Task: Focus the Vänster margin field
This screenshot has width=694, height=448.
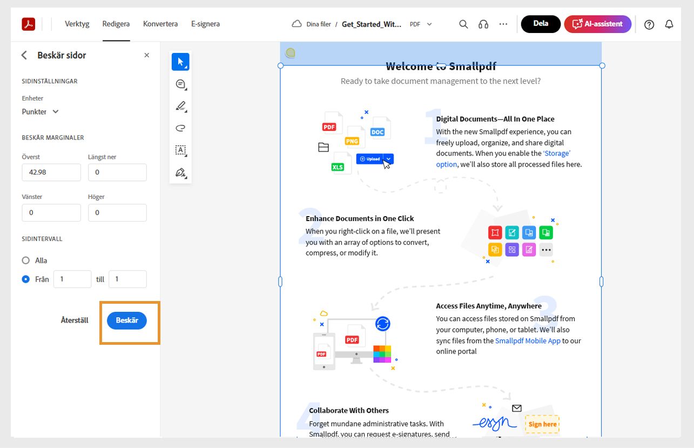Action: pos(51,212)
